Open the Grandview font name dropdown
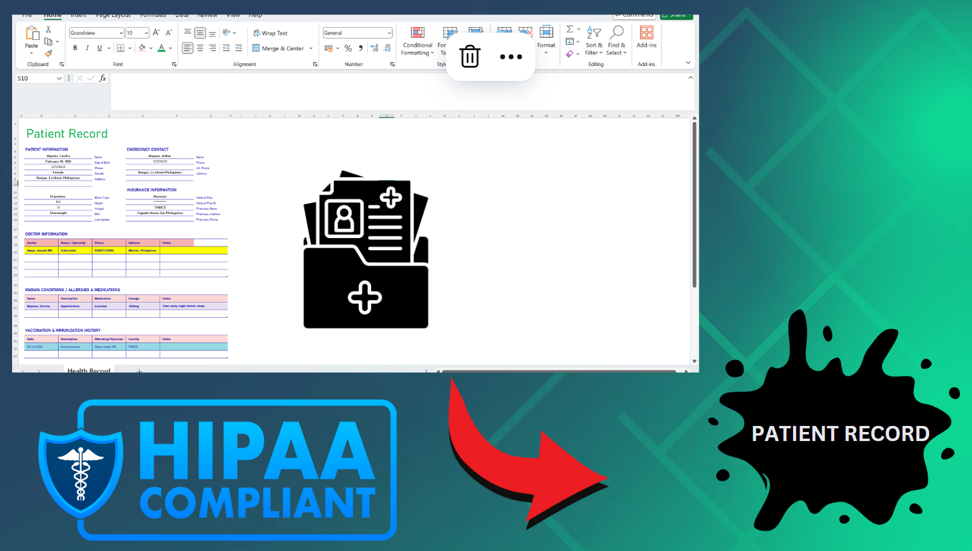The width and height of the screenshot is (972, 551). pyautogui.click(x=121, y=33)
